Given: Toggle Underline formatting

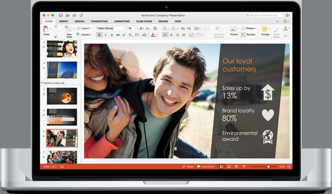Looking at the screenshot, I should point(112,35).
